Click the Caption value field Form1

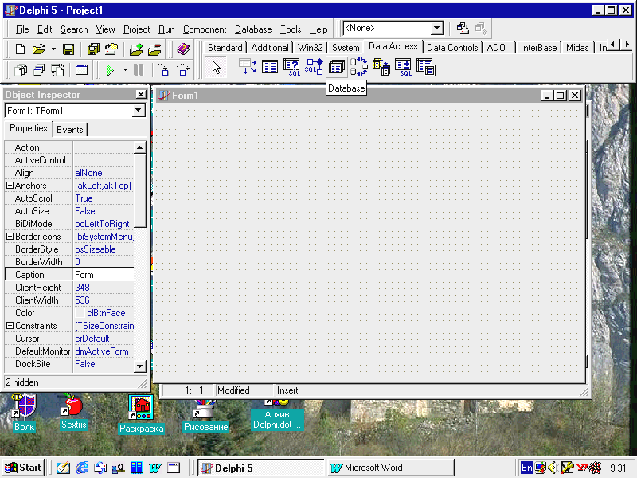tap(104, 275)
